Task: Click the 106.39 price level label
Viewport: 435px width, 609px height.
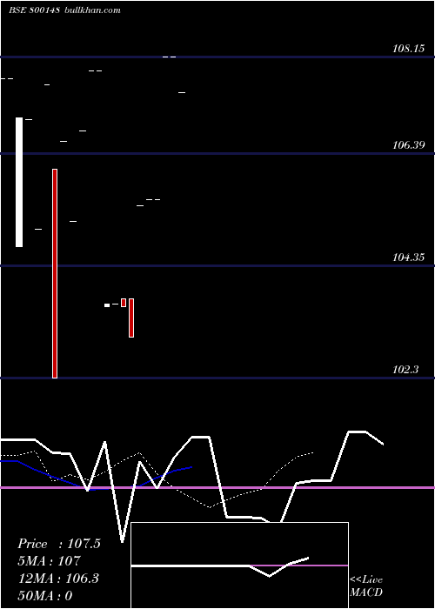Action: [x=408, y=145]
